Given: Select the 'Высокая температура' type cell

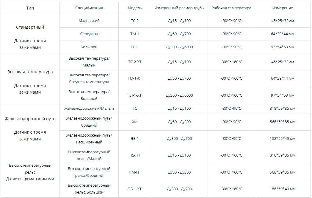Looking at the screenshot, I should 30,72.
